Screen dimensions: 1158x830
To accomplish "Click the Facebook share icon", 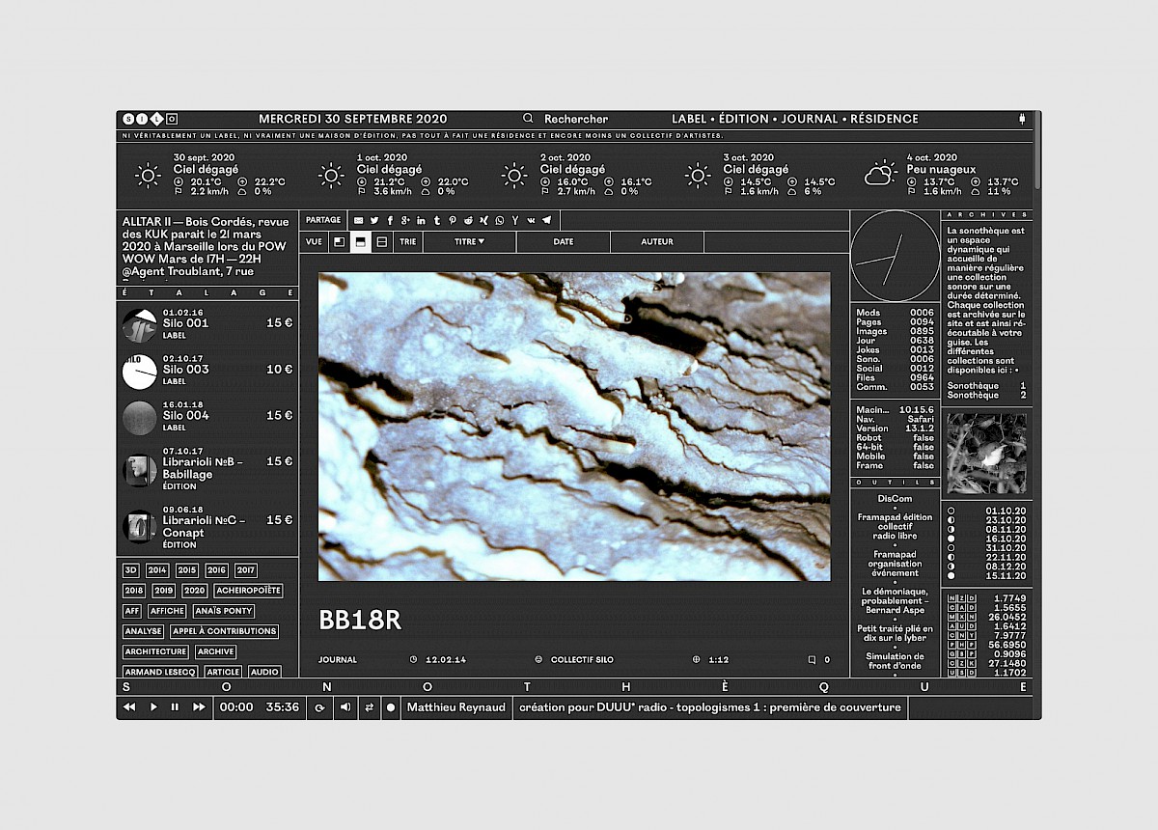I will 390,220.
